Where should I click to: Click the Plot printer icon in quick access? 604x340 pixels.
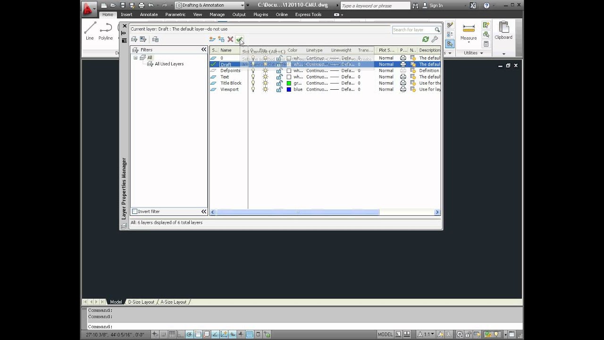141,5
